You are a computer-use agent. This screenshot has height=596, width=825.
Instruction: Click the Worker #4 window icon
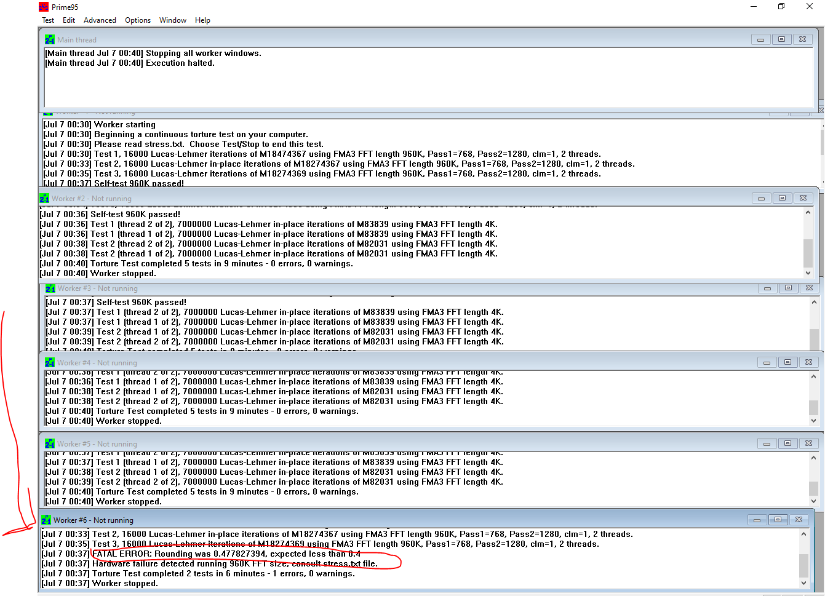[50, 362]
